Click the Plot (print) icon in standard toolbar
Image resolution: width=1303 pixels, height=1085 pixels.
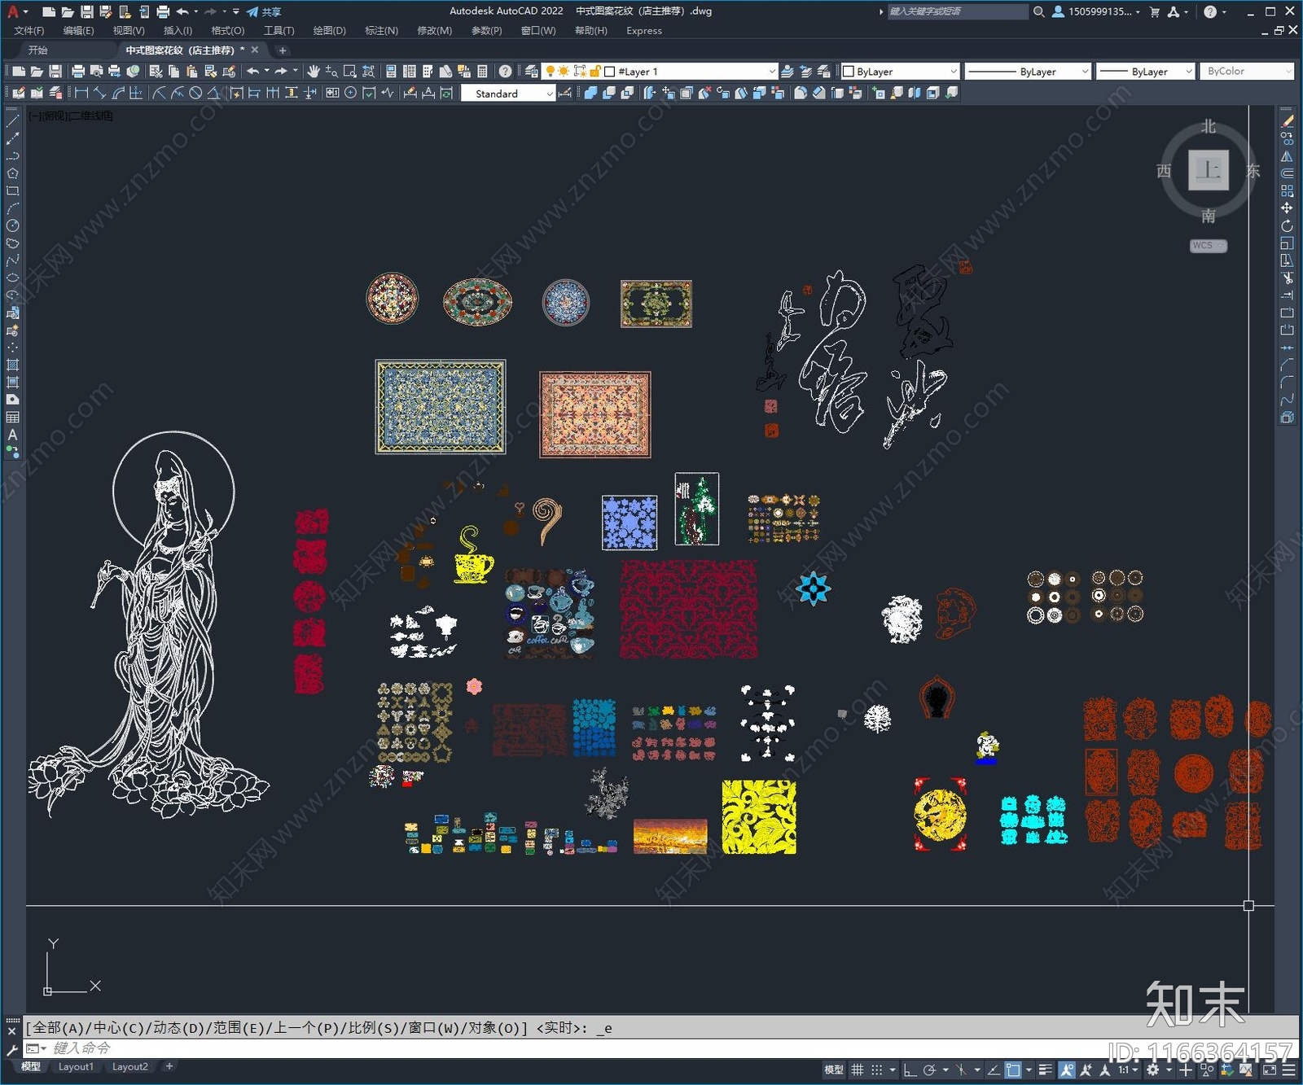click(x=78, y=72)
